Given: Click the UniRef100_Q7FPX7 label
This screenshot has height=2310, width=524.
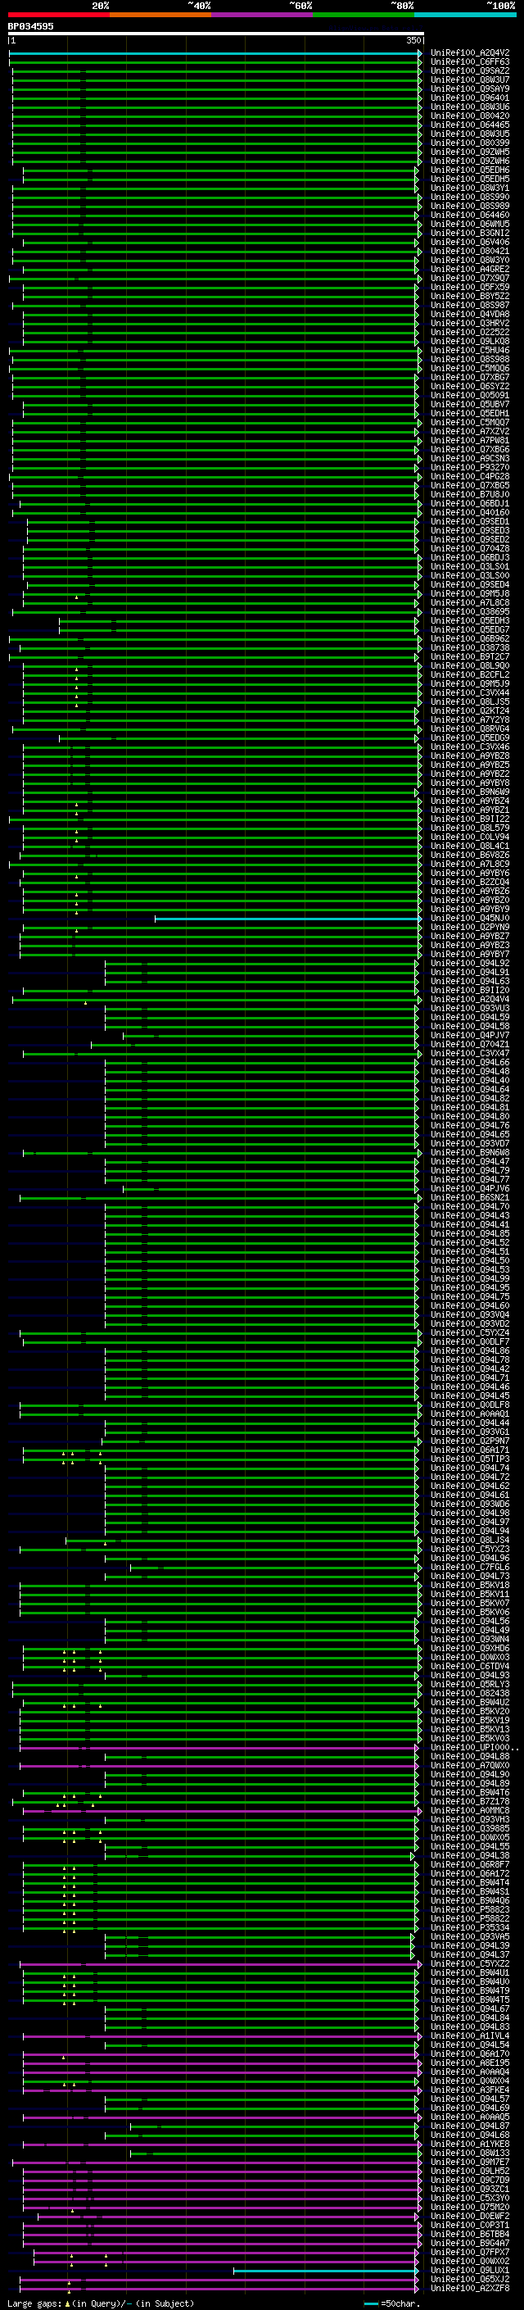Looking at the screenshot, I should 469,2252.
